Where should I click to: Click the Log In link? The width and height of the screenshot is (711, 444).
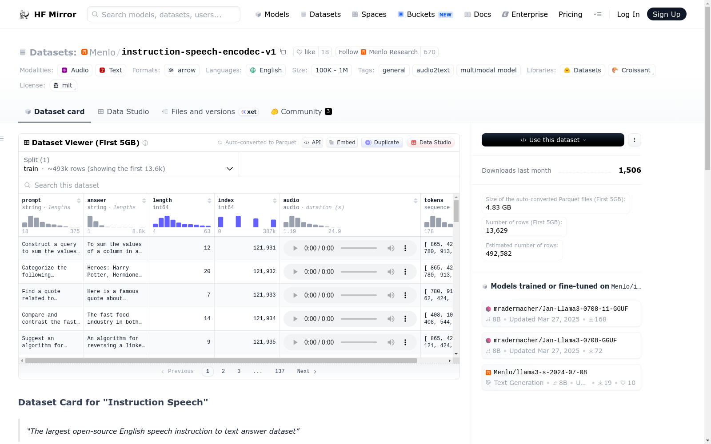(x=628, y=15)
